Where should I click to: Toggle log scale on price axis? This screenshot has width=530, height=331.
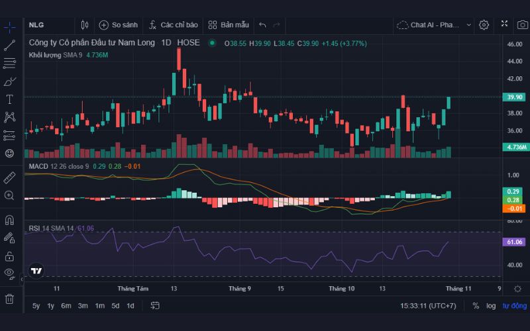coord(490,306)
